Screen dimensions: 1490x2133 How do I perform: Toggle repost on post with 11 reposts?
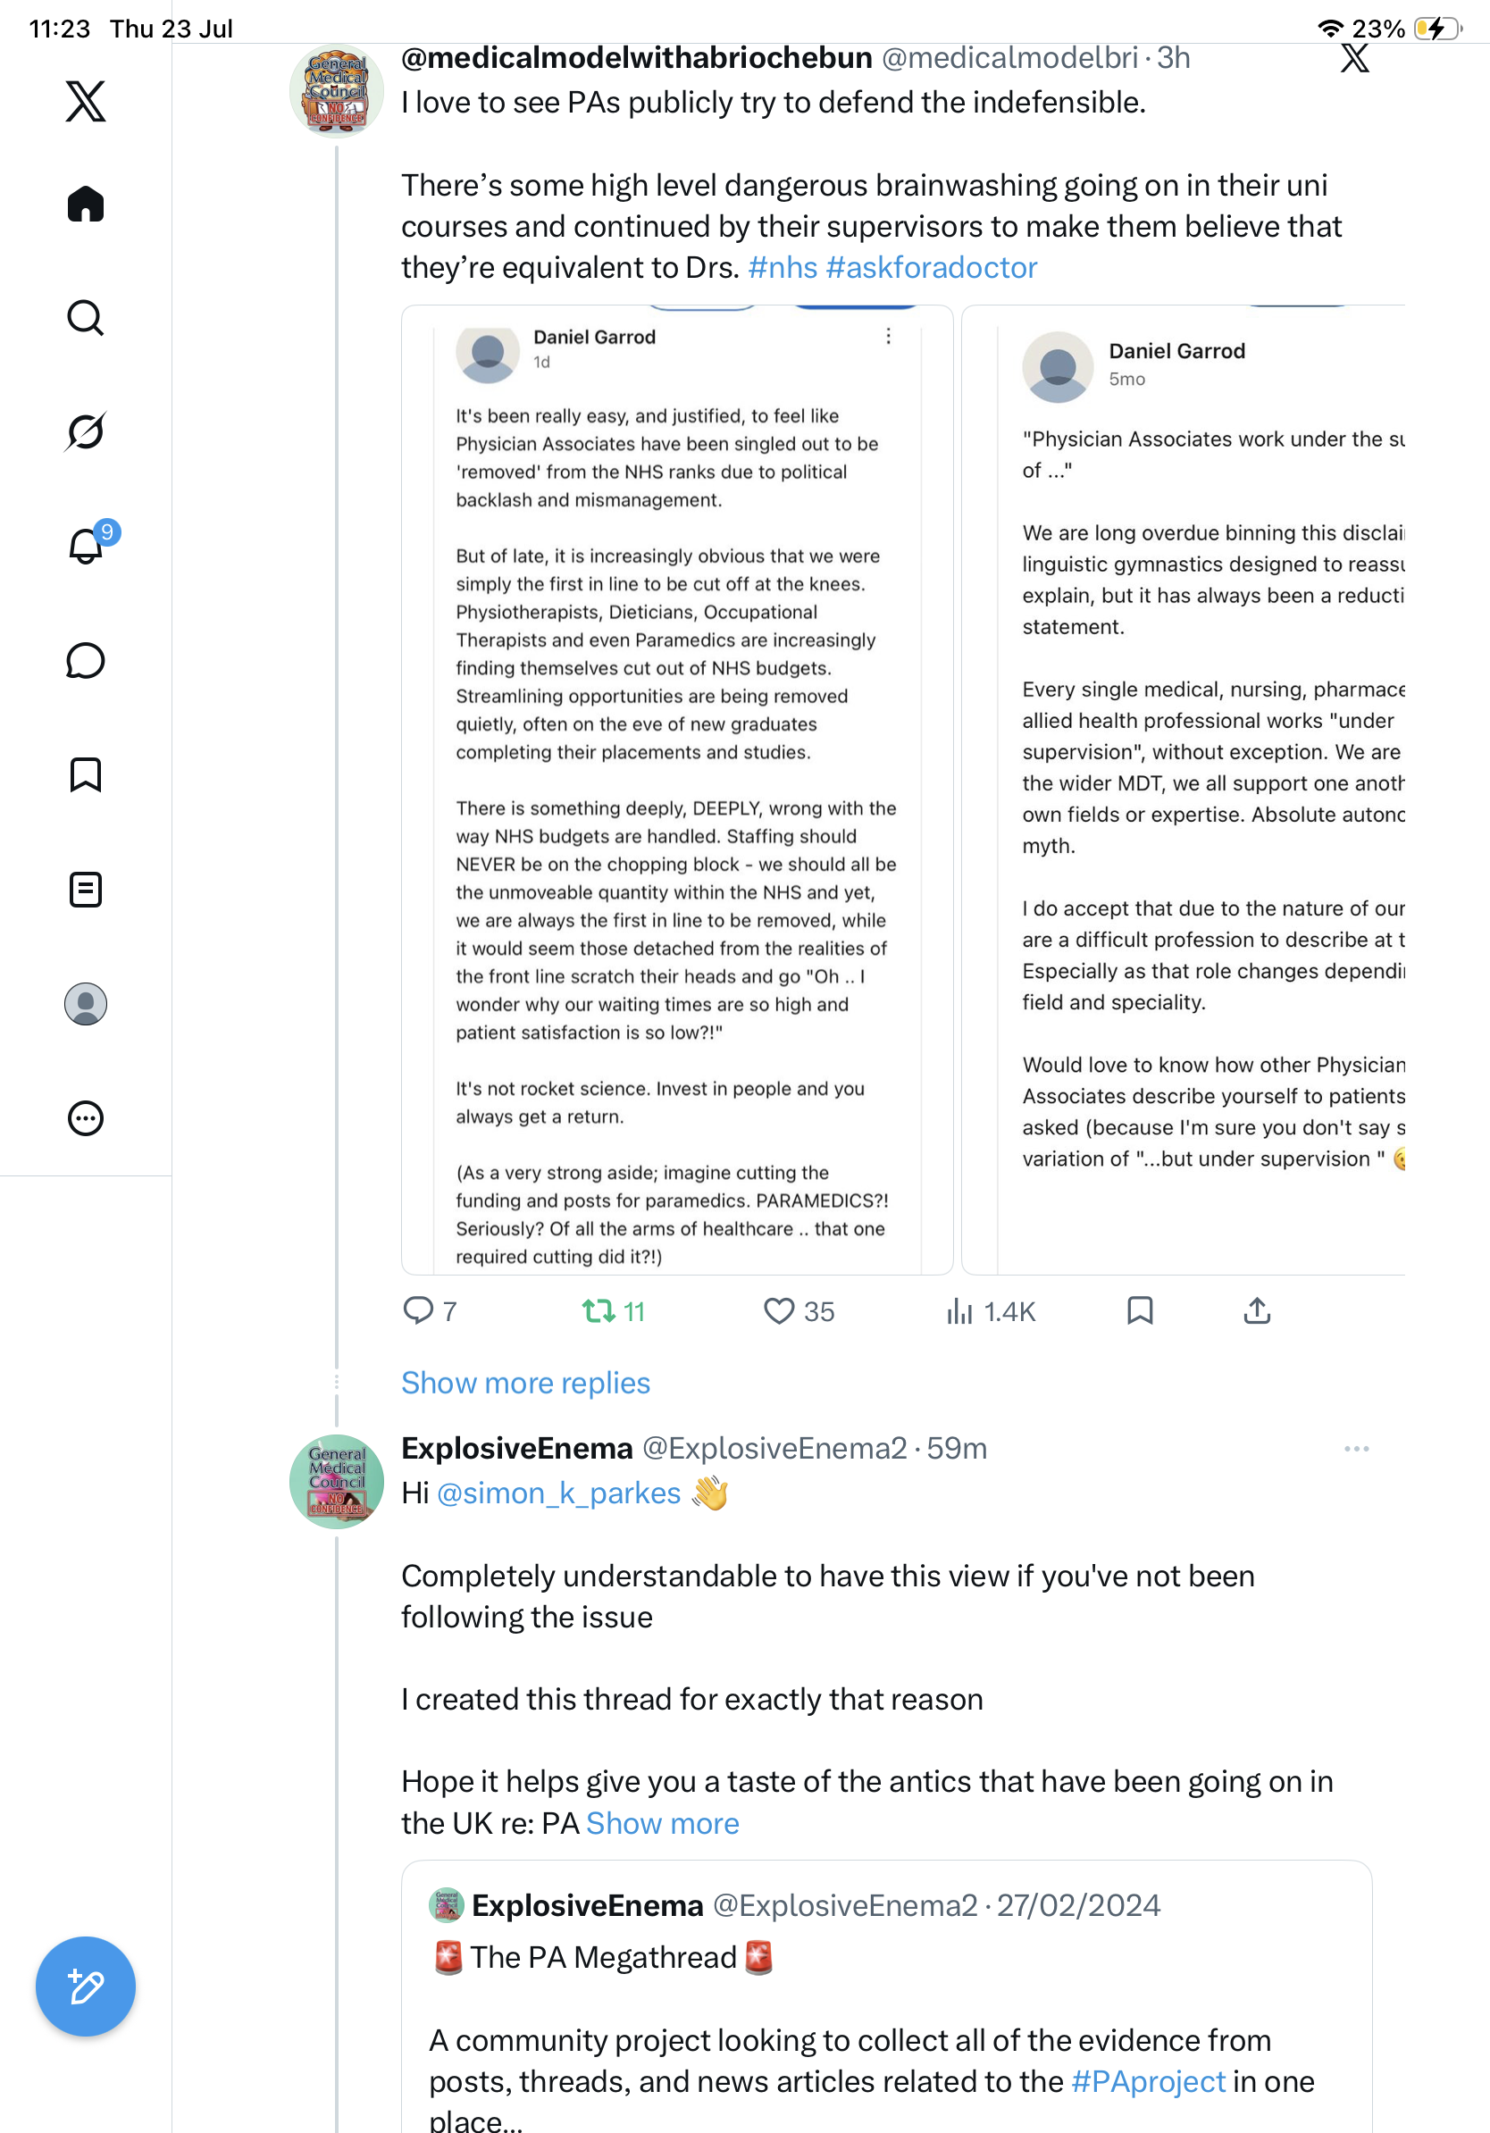pos(613,1311)
